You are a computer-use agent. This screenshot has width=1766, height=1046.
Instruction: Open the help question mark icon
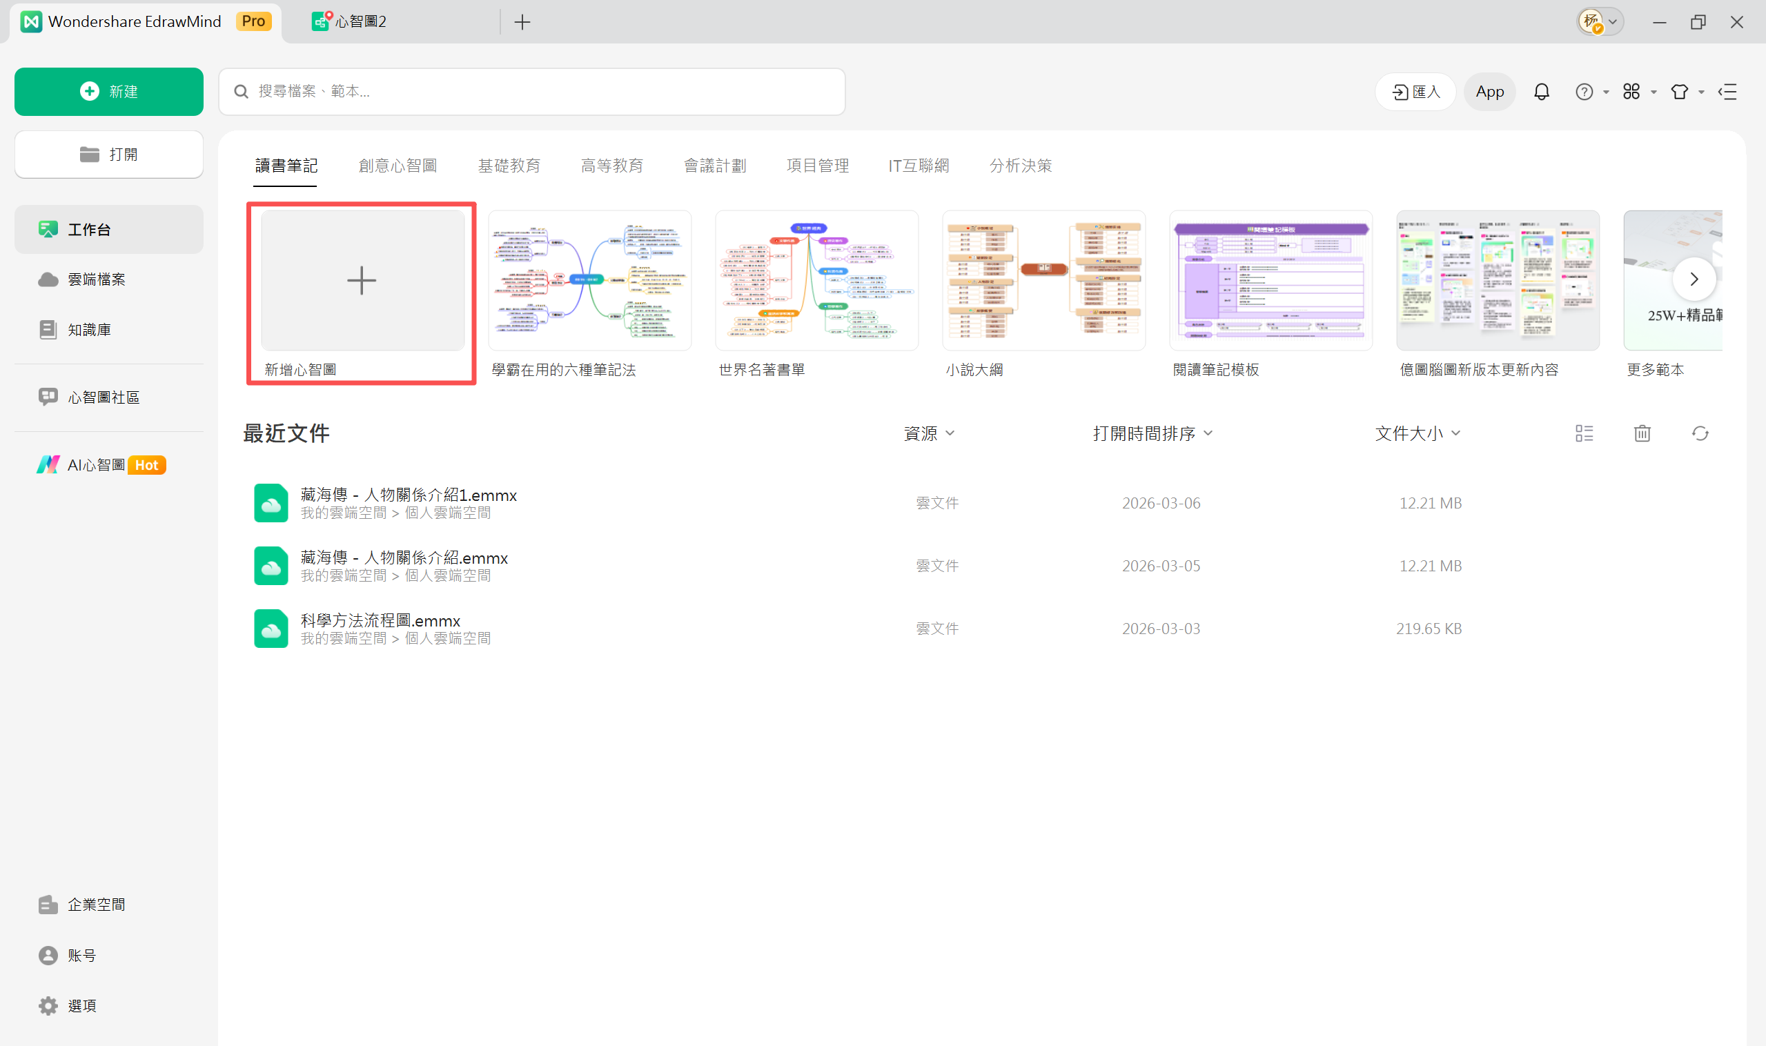[x=1583, y=92]
